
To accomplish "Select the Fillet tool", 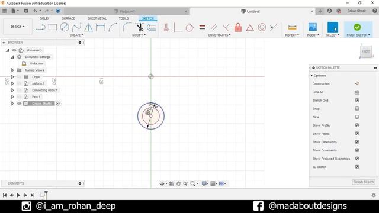I will (x=127, y=27).
